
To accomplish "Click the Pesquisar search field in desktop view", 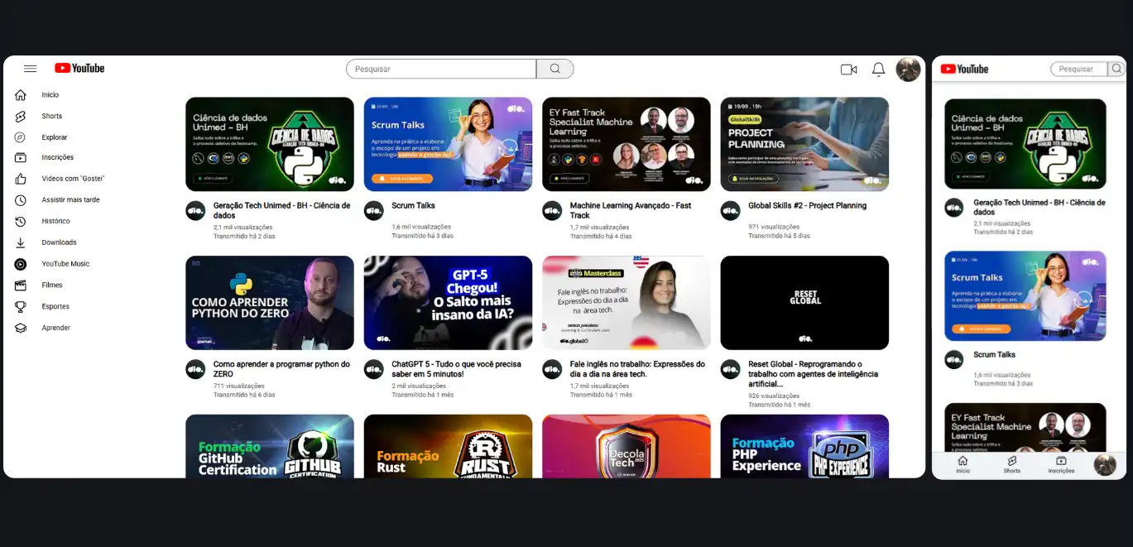I will [x=441, y=69].
